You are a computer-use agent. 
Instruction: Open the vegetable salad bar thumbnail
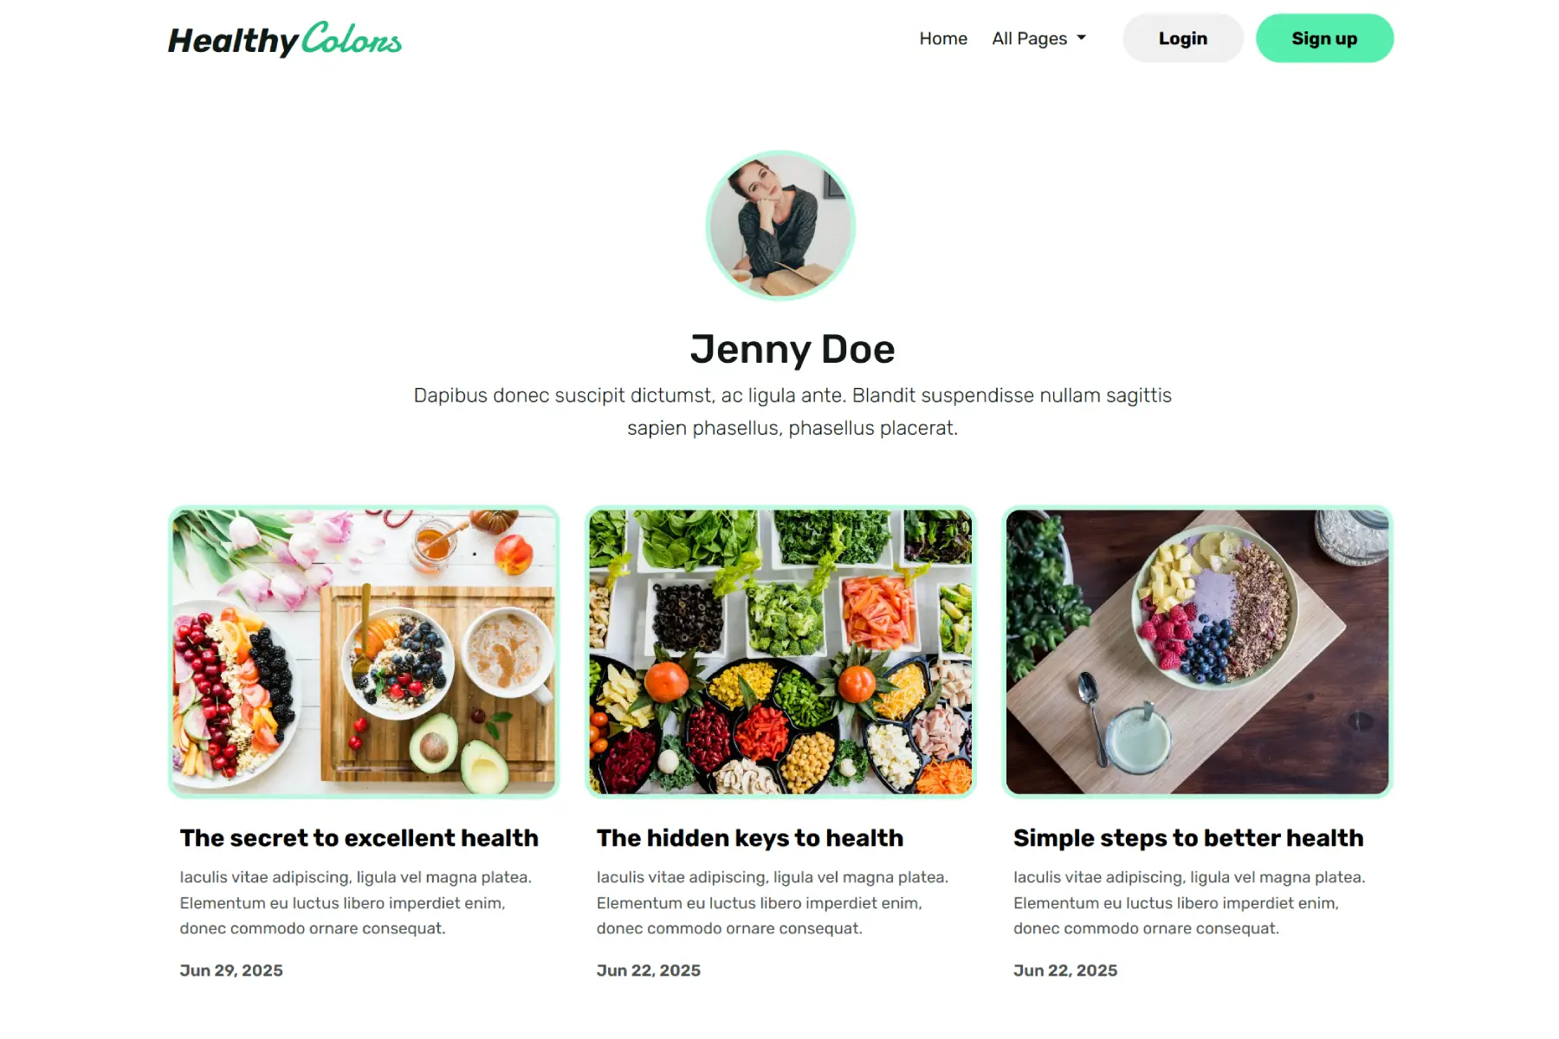coord(780,651)
